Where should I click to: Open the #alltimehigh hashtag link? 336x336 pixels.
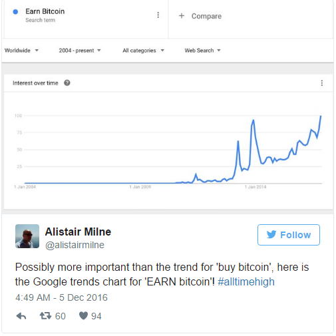[246, 281]
